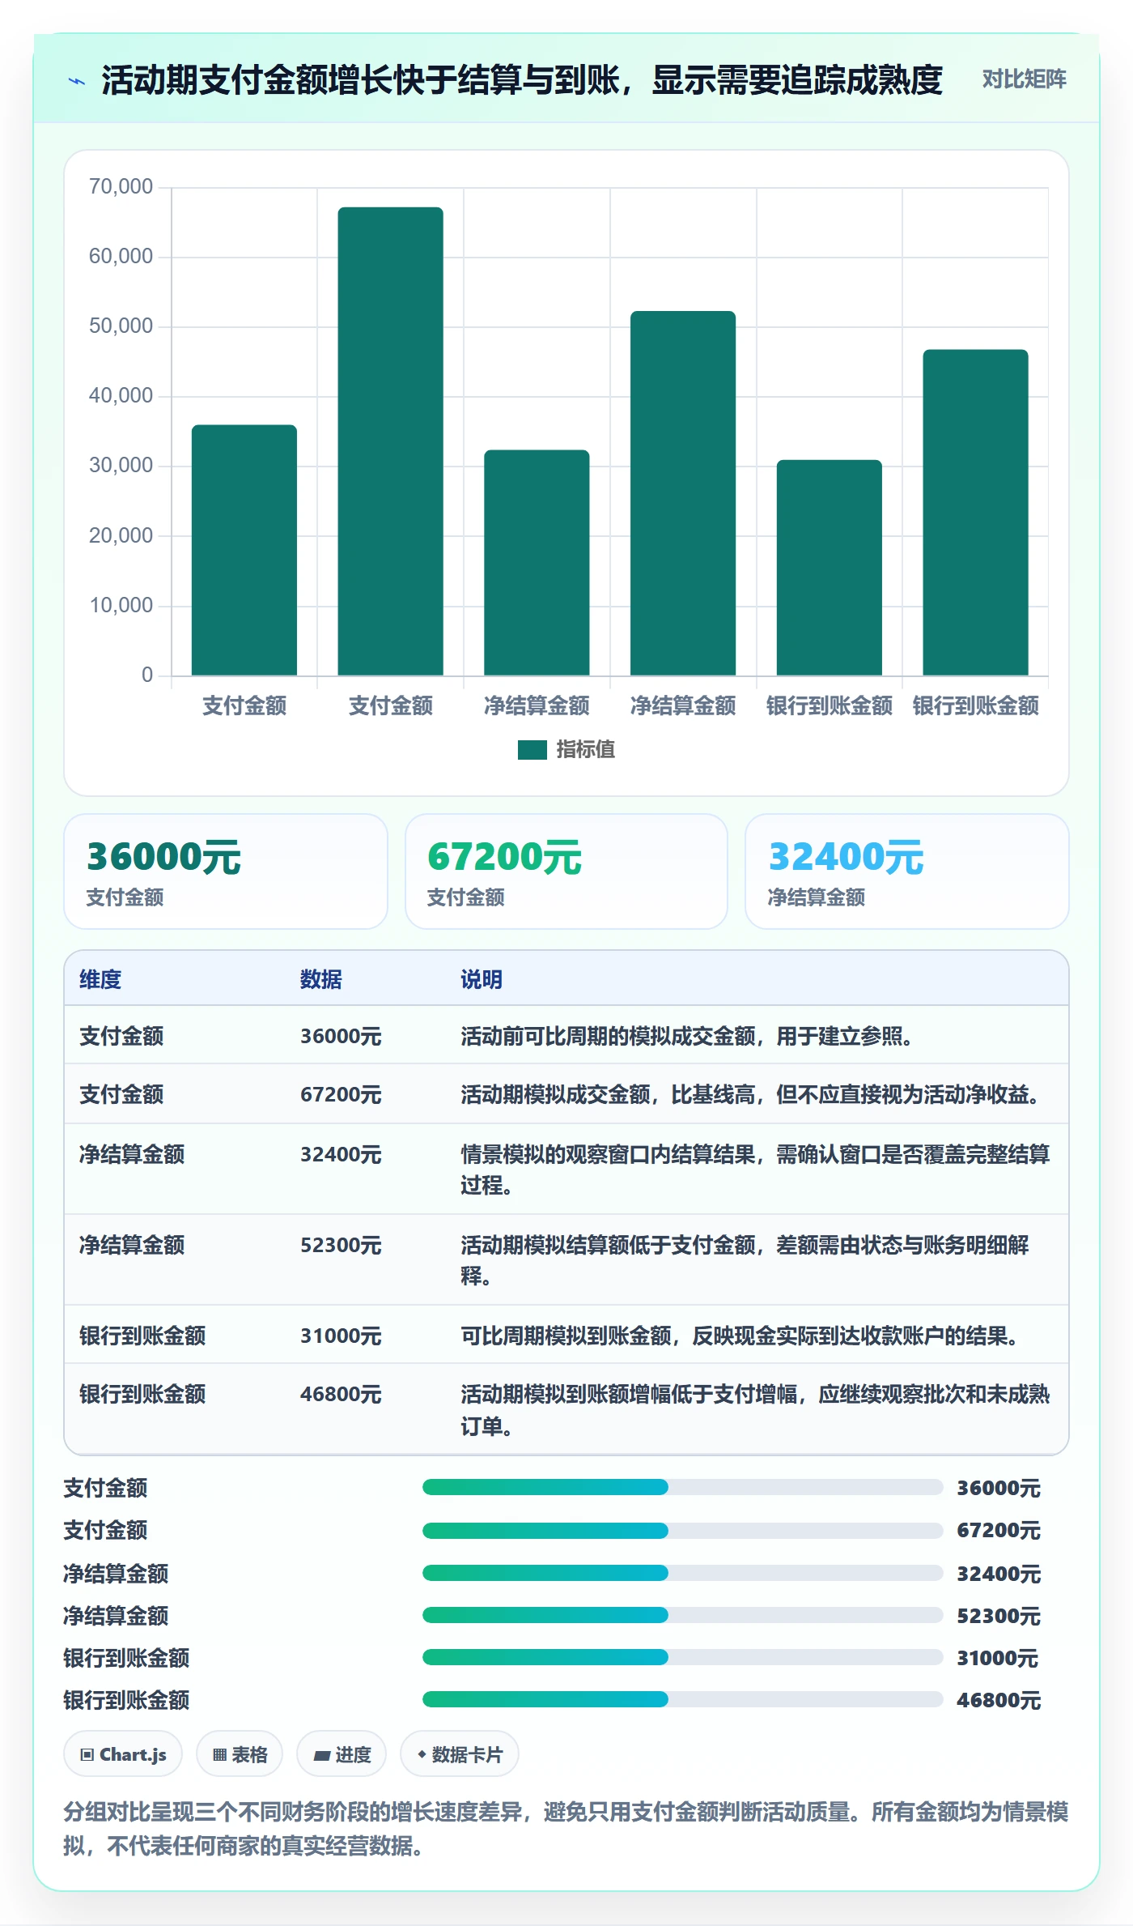This screenshot has width=1133, height=1926.
Task: Click the 31000元 cell in the table
Action: click(x=341, y=1336)
